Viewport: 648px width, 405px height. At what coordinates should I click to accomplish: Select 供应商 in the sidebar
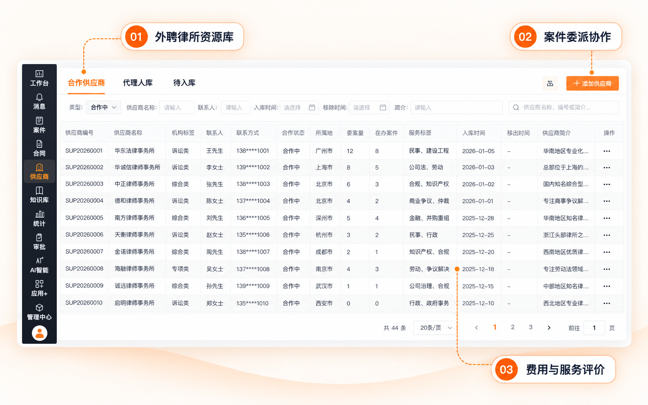[x=39, y=171]
